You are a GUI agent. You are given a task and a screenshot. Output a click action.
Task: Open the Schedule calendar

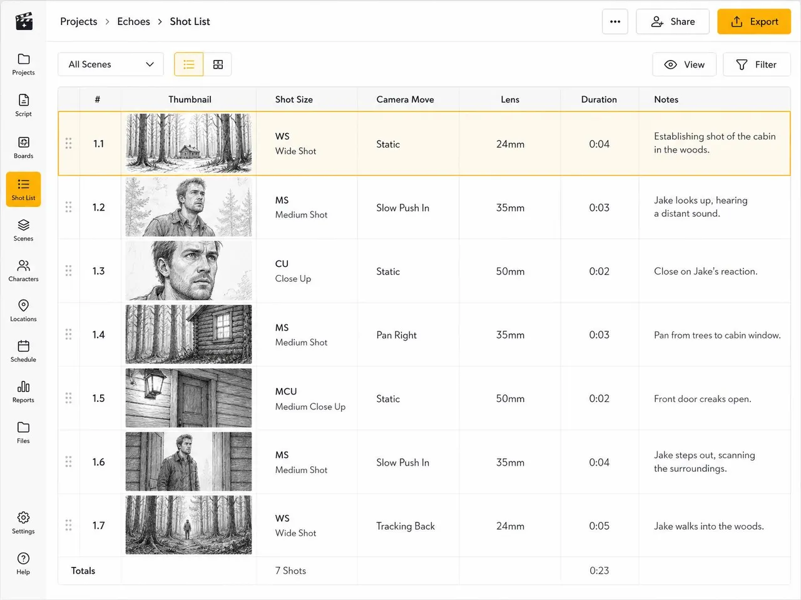23,351
